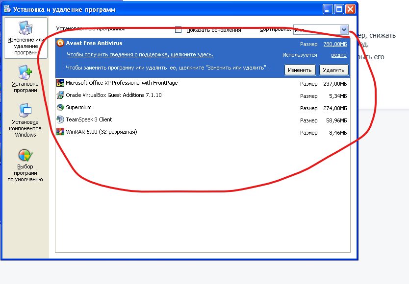This screenshot has width=409, height=284.
Task: Open the Change or Remove Programs sidebar icon
Action: click(x=26, y=27)
